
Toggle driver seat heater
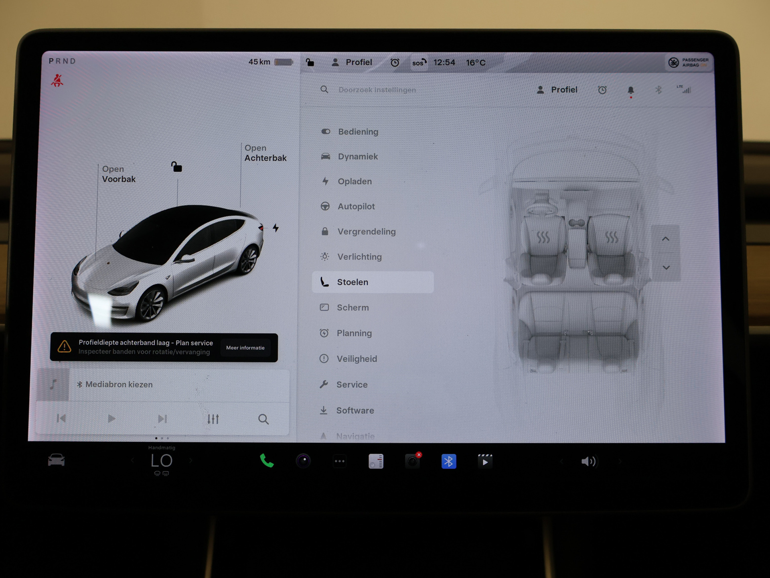coord(543,237)
